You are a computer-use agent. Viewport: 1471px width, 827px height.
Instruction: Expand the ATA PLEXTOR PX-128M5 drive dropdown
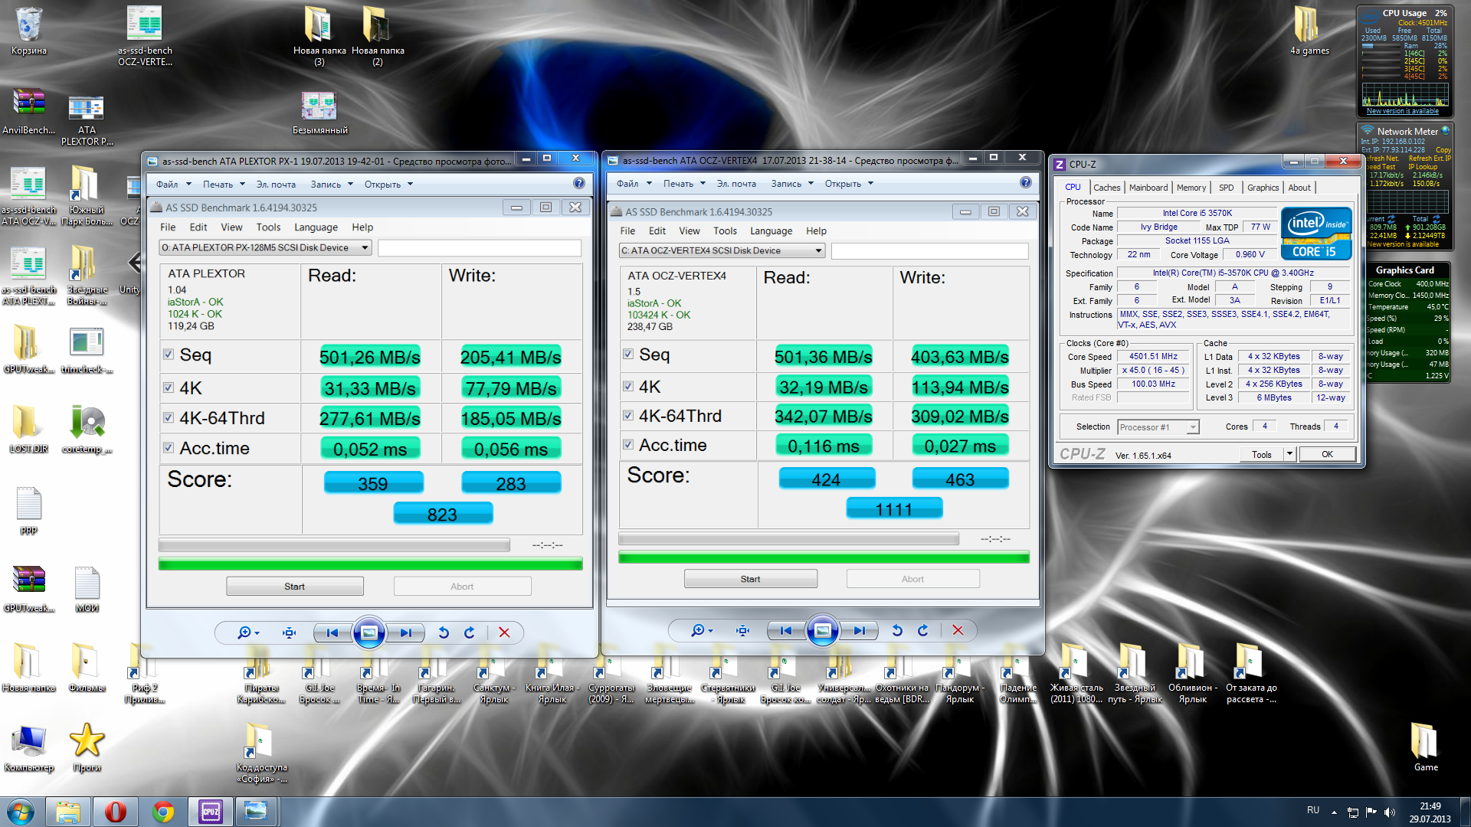pos(365,247)
